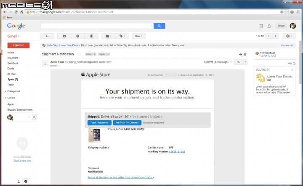303x186 pixels.
Task: Open the More actions dropdown
Action: pos(139,36)
